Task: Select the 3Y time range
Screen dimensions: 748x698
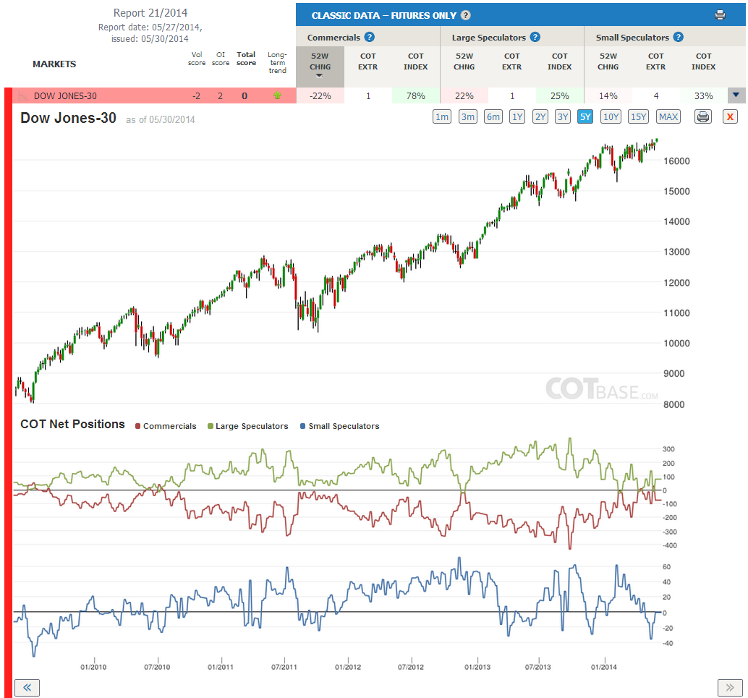Action: tap(563, 116)
